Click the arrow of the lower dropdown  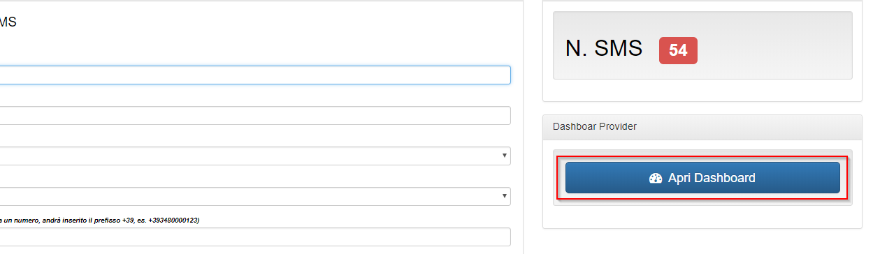pyautogui.click(x=504, y=196)
